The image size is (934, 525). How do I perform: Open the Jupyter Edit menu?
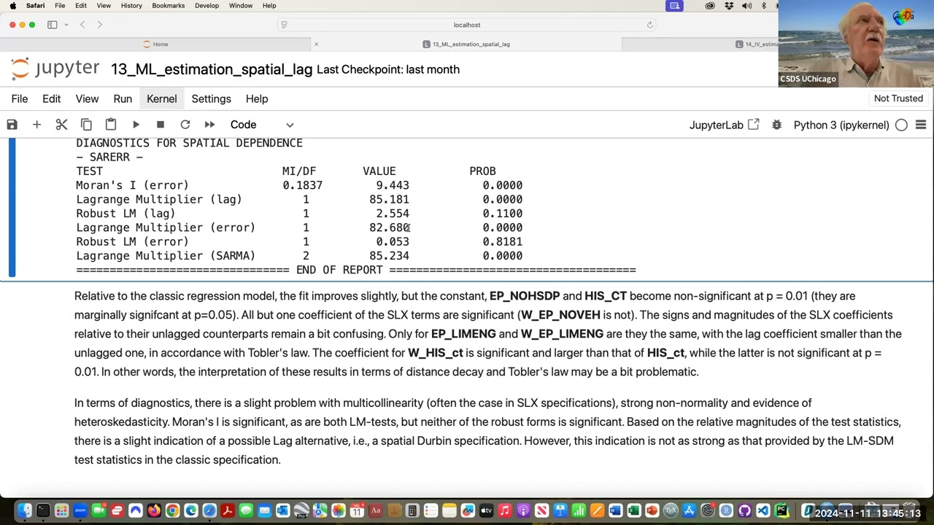pos(51,98)
